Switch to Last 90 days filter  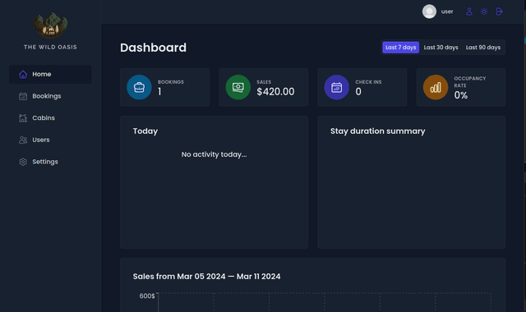point(483,48)
